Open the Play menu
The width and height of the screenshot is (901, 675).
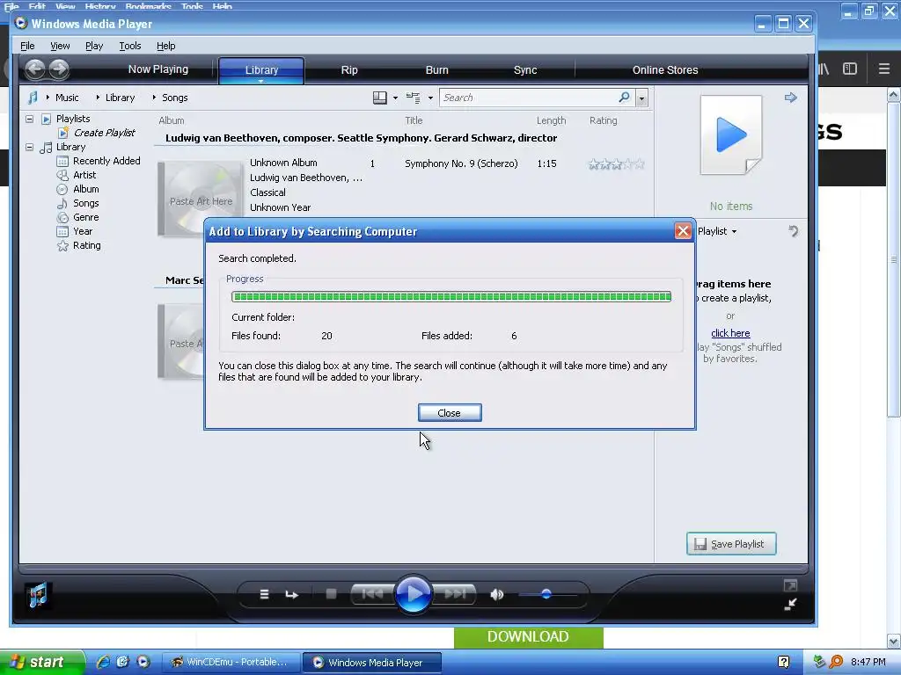click(94, 46)
